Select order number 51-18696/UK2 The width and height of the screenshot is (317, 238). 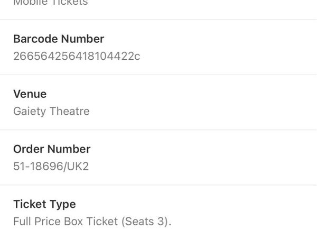51,166
